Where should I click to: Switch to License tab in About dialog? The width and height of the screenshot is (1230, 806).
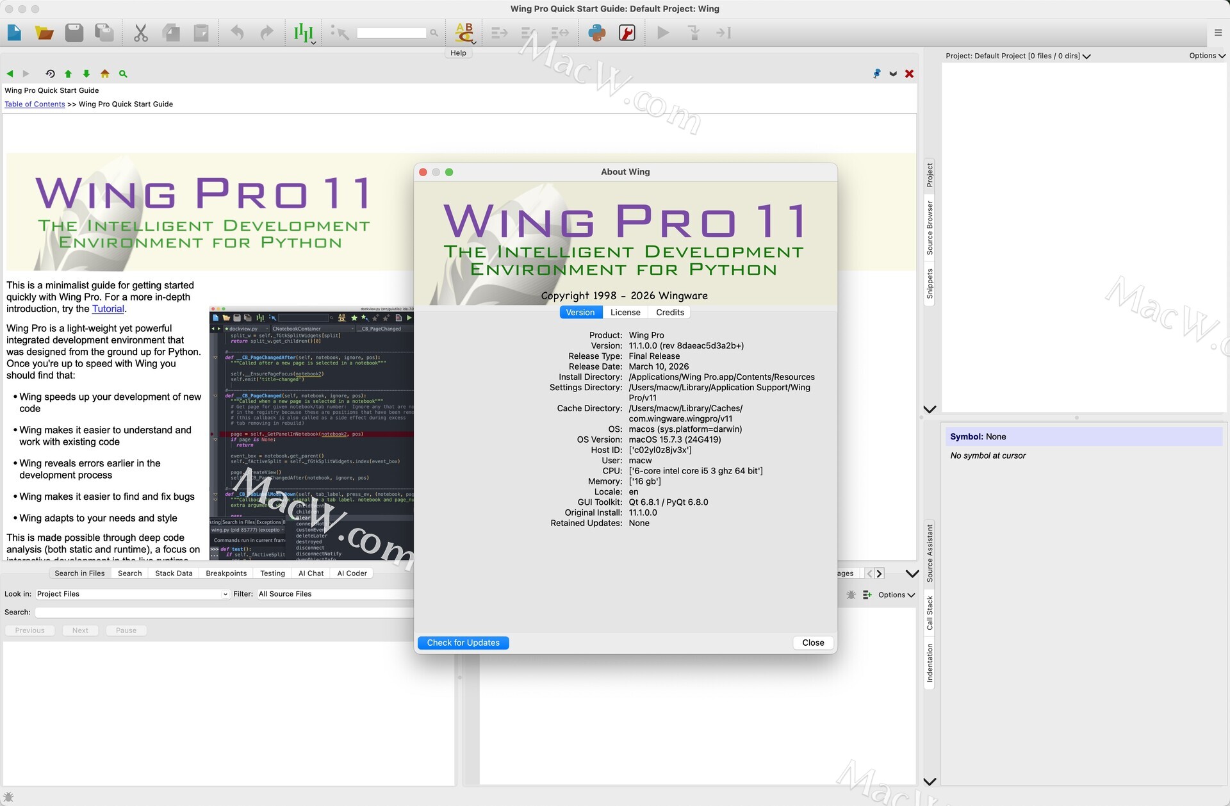625,312
